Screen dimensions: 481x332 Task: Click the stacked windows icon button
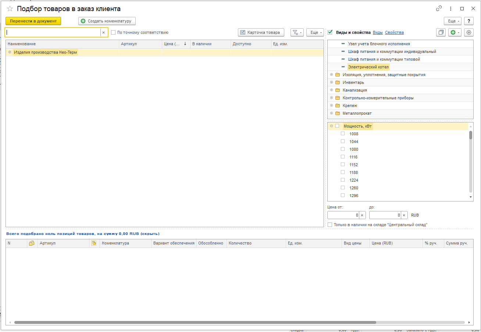[x=441, y=32]
